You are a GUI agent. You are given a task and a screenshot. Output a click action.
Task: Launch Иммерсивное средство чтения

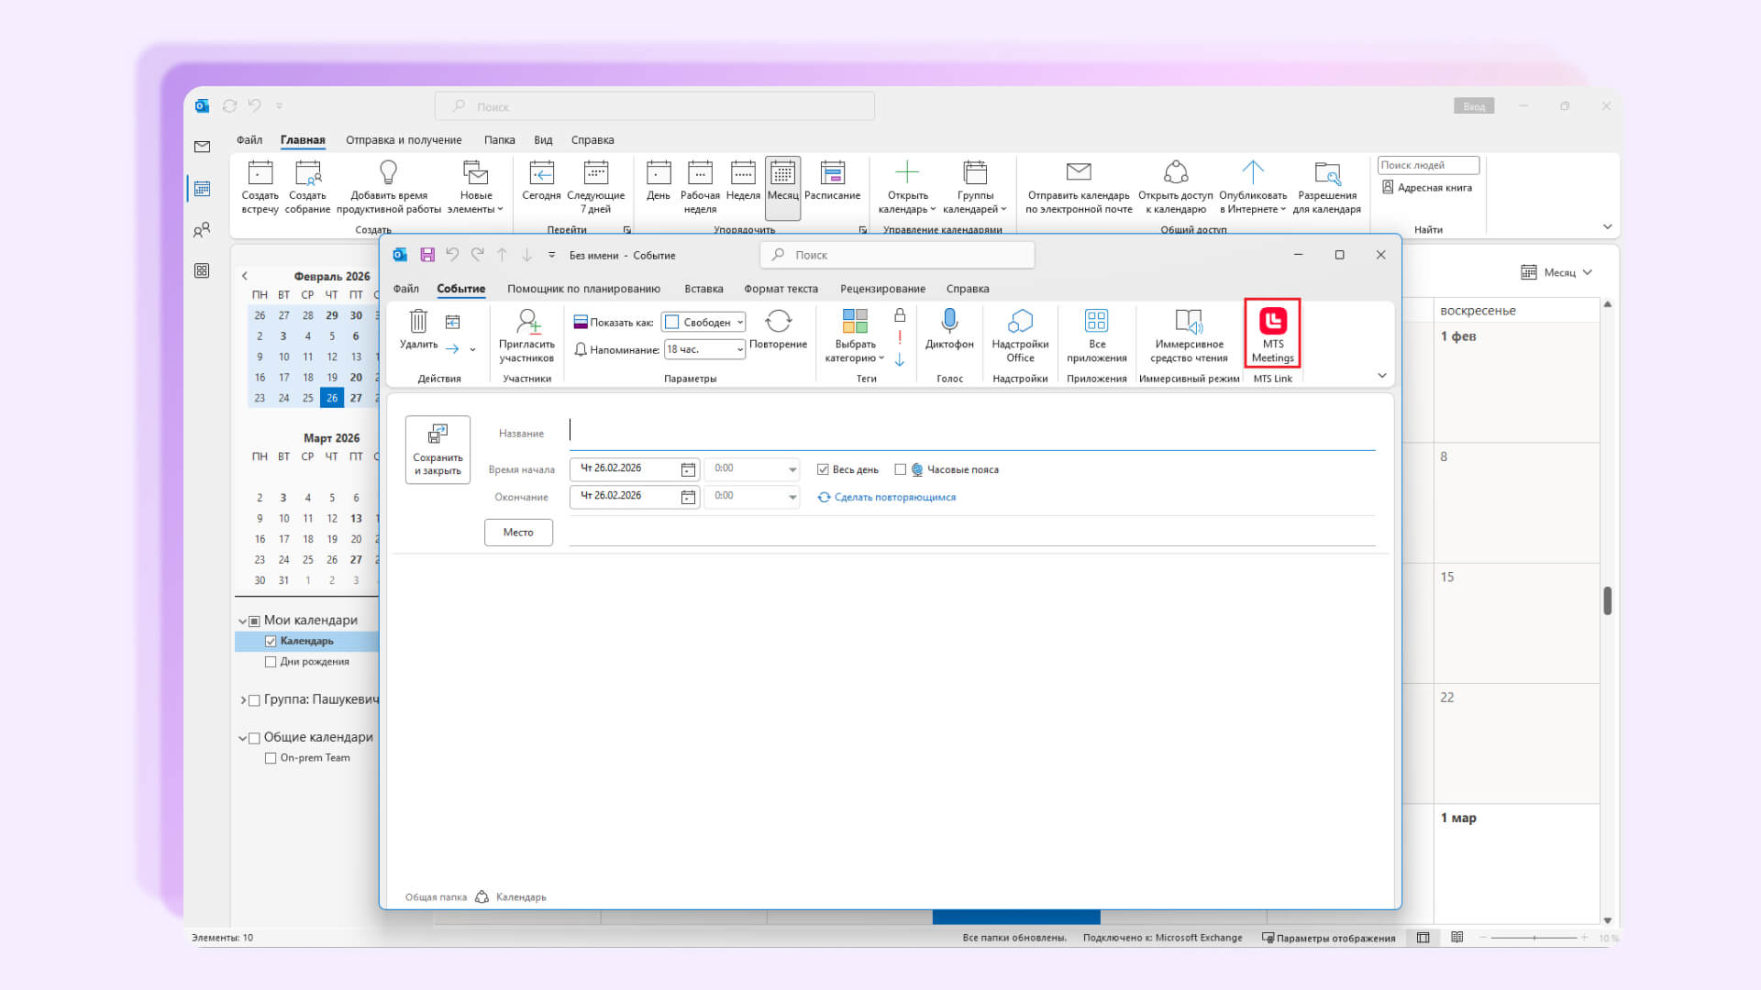[x=1189, y=335]
